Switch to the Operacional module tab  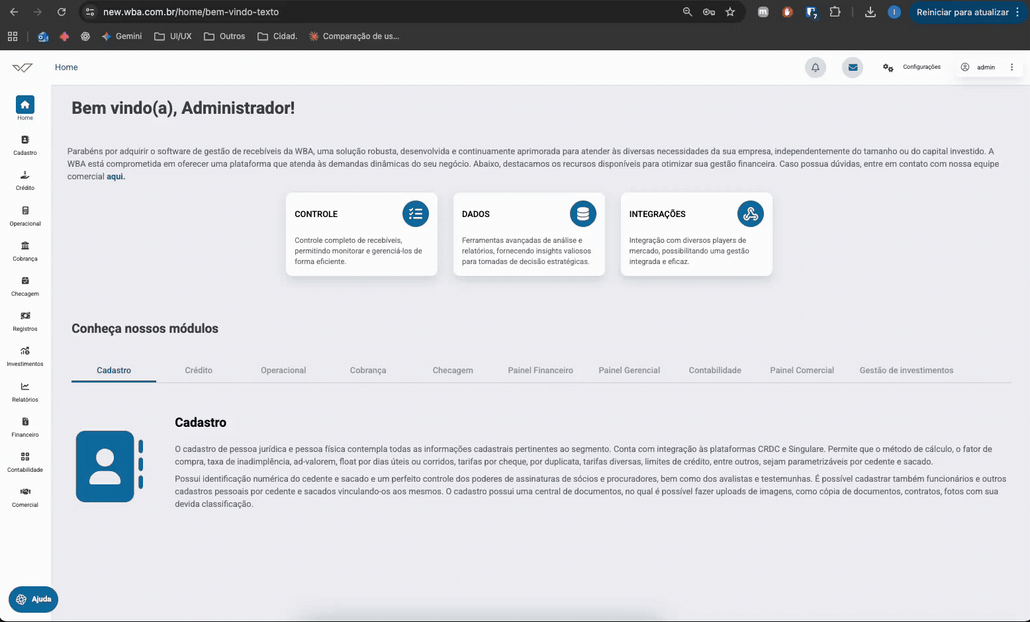(x=283, y=371)
